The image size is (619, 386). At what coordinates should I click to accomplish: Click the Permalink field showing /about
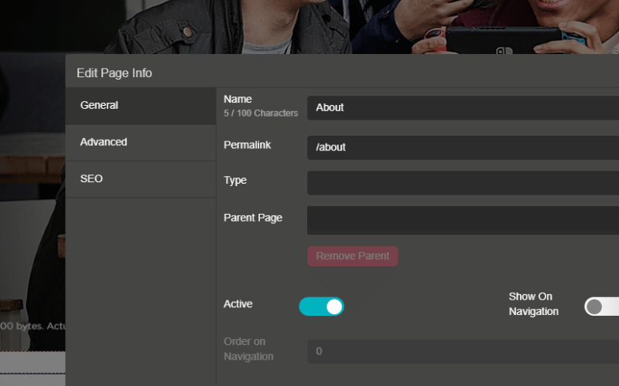click(x=463, y=147)
